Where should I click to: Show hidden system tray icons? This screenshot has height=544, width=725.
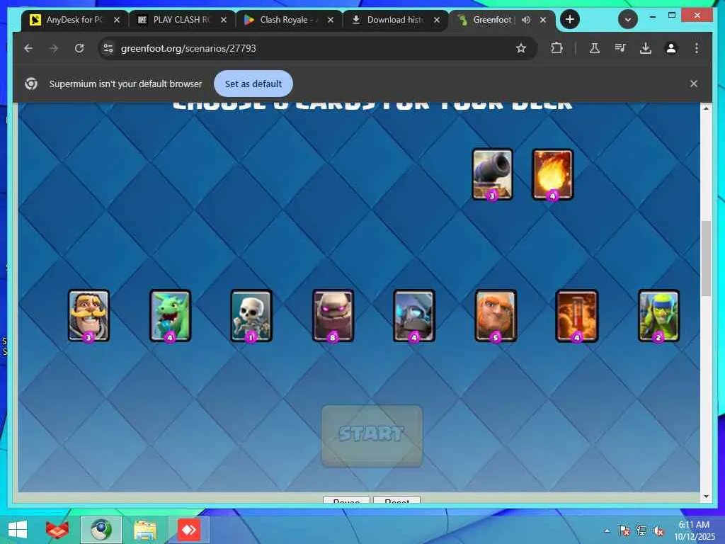[607, 531]
